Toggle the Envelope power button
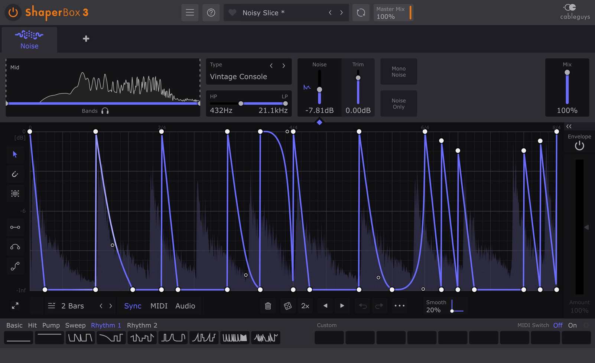Viewport: 595px width, 363px height. coord(579,145)
